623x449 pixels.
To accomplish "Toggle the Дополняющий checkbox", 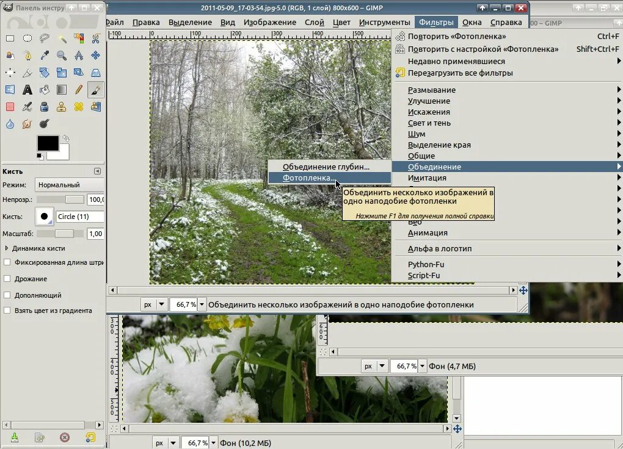I will (7, 295).
